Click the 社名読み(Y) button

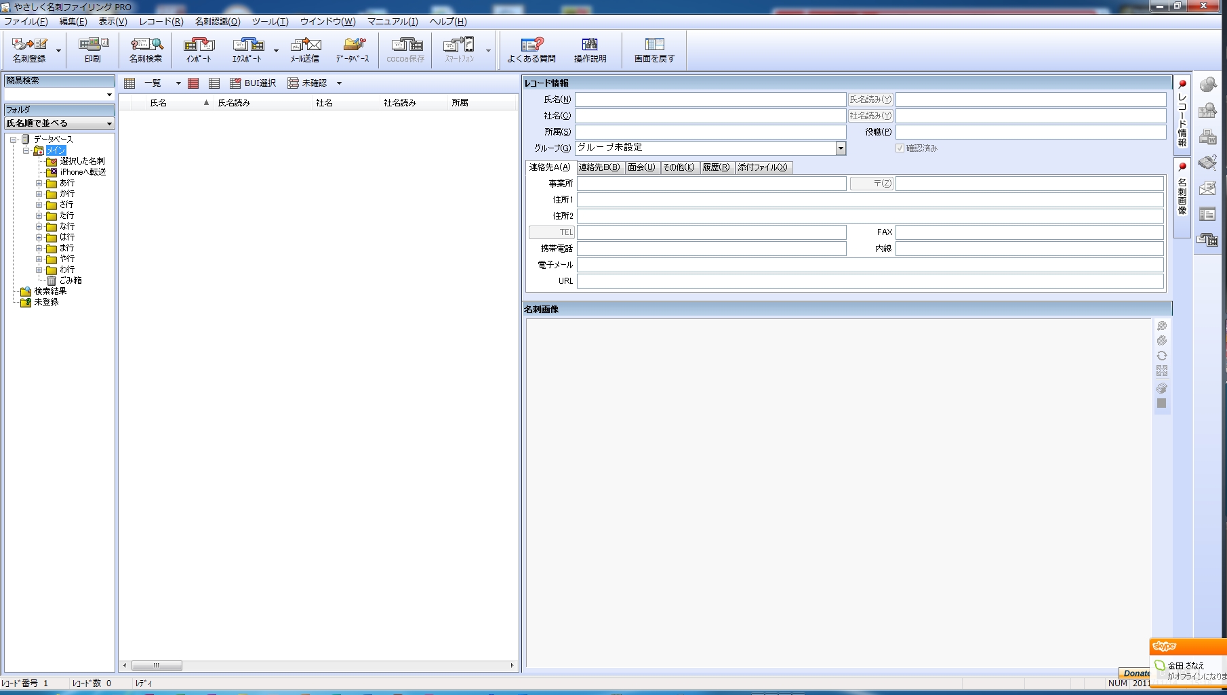(x=871, y=116)
